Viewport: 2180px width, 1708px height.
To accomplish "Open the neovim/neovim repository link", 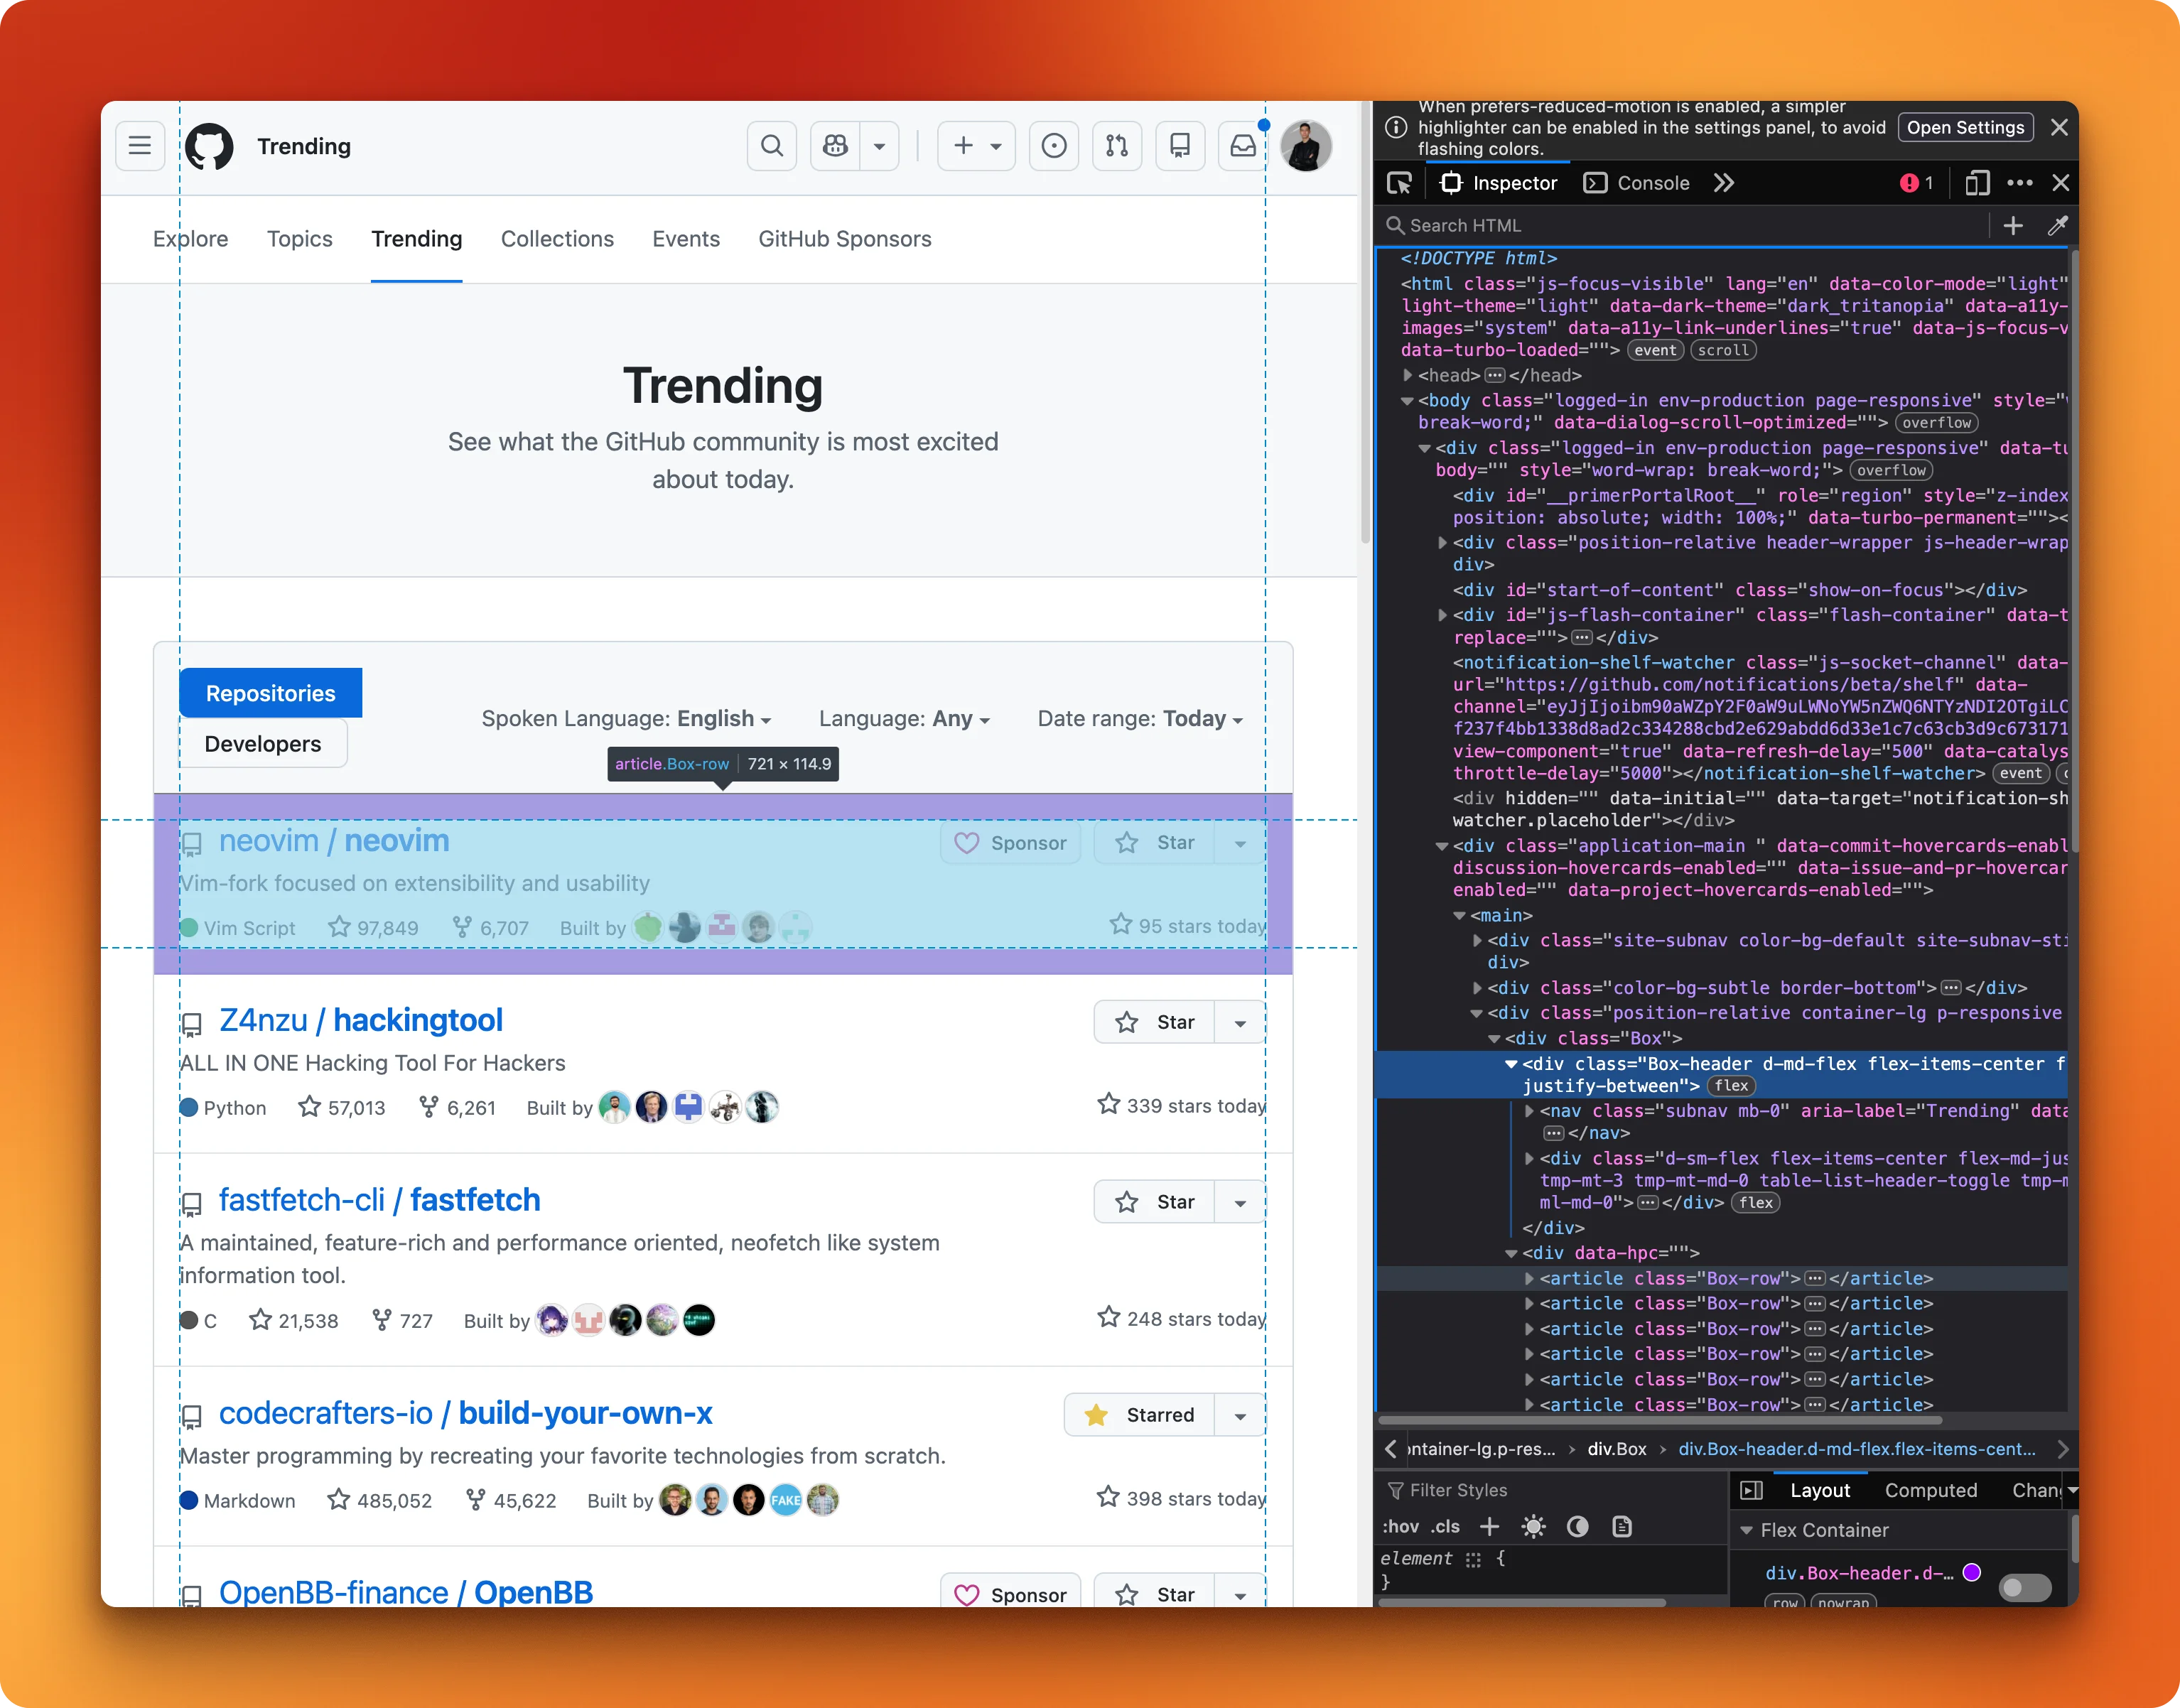I will click(x=334, y=841).
